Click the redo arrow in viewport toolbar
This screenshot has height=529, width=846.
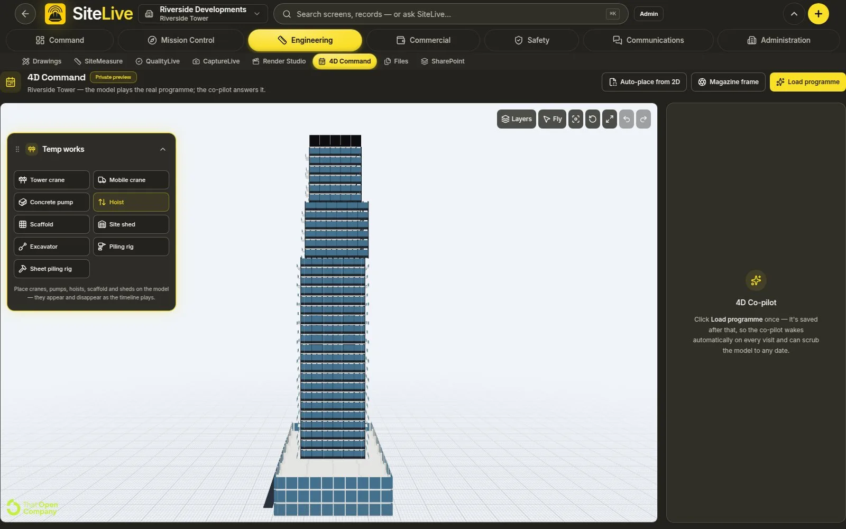[643, 119]
